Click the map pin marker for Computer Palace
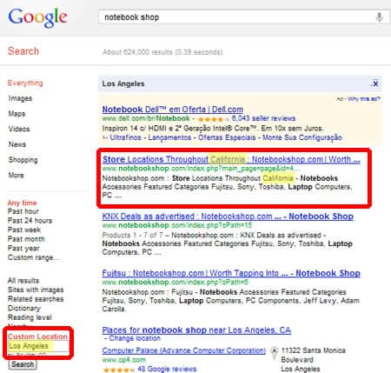 point(274,353)
